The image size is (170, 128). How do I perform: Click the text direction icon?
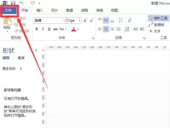coord(127,29)
